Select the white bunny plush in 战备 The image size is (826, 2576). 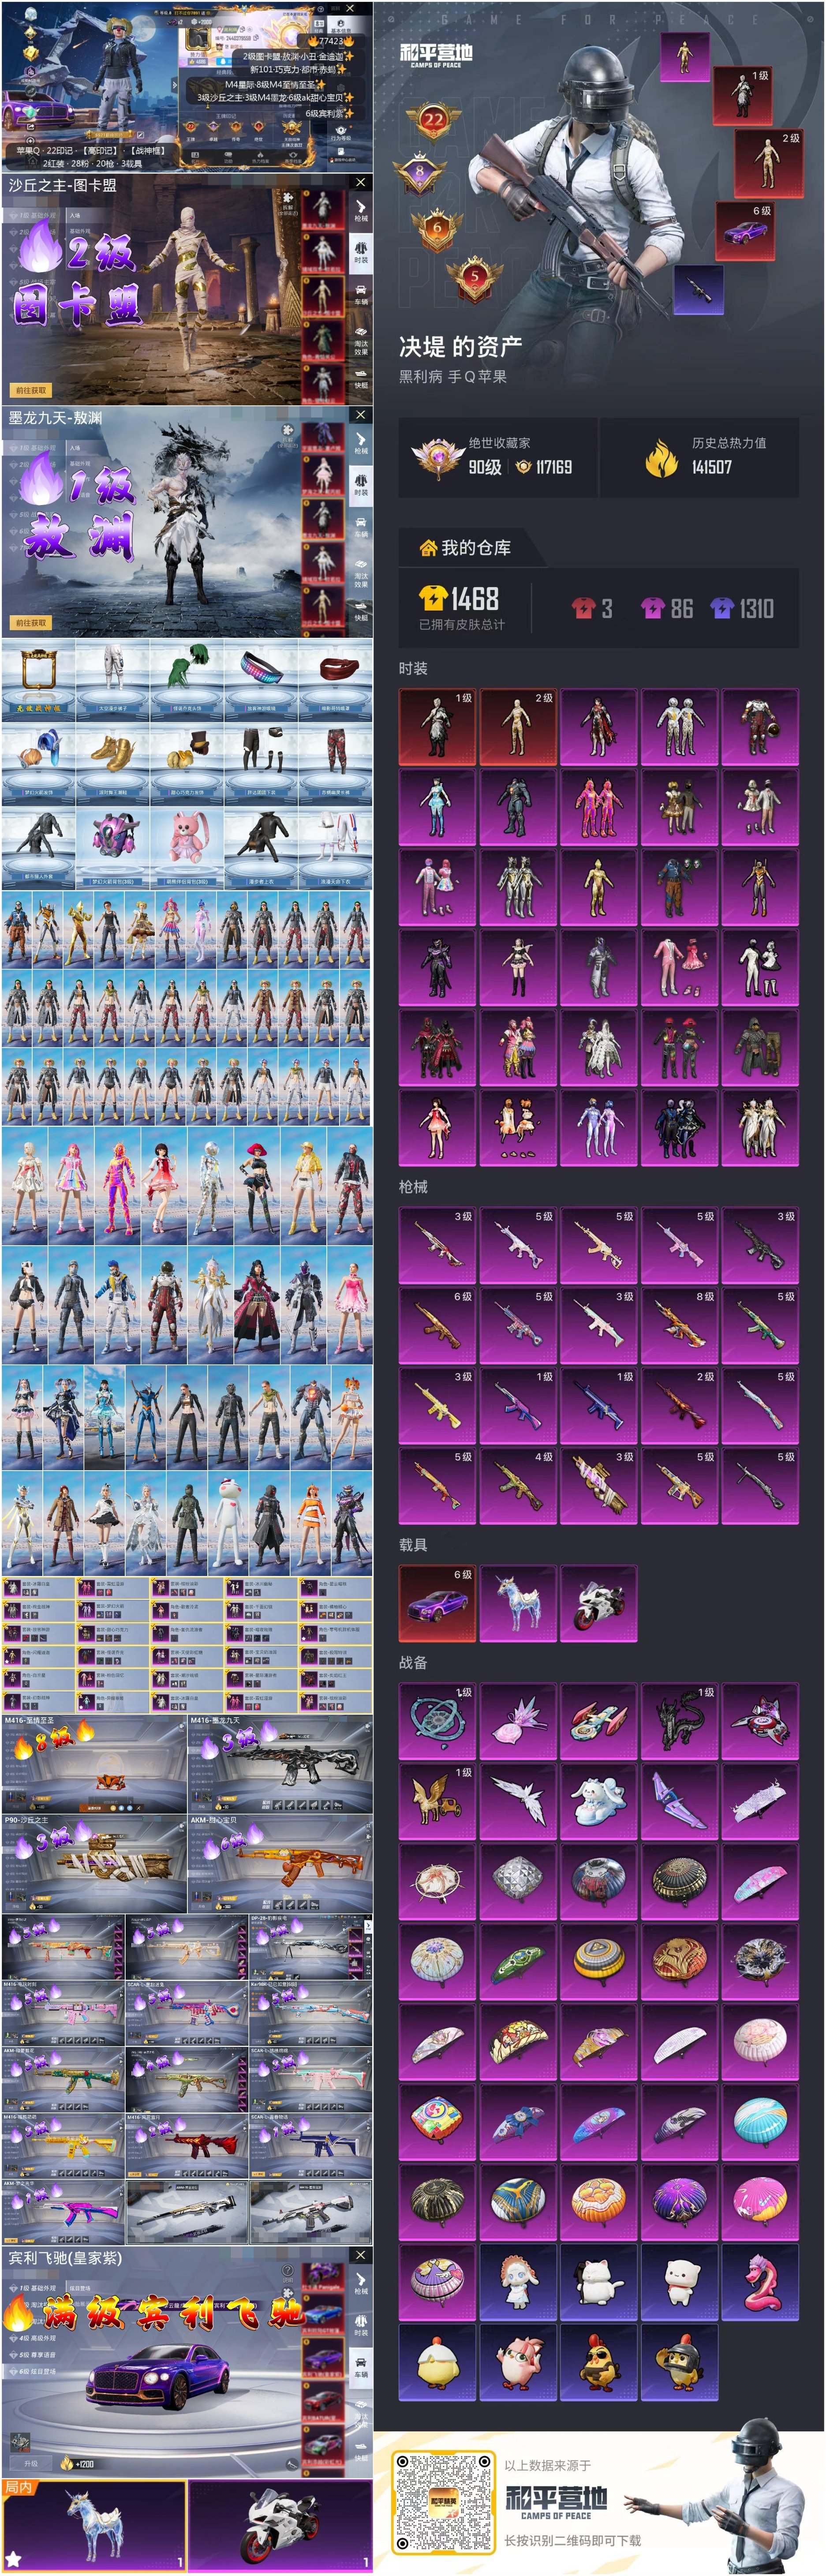tap(599, 1802)
